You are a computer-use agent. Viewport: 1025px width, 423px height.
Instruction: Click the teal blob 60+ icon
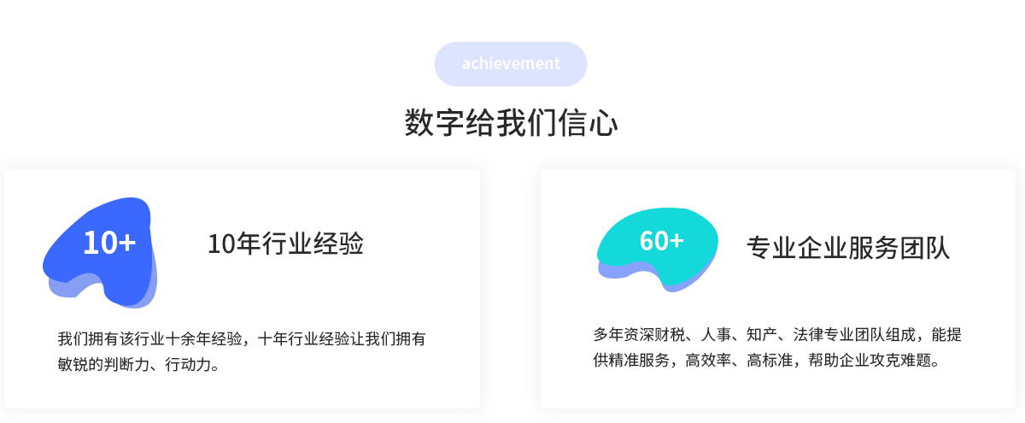click(x=658, y=242)
